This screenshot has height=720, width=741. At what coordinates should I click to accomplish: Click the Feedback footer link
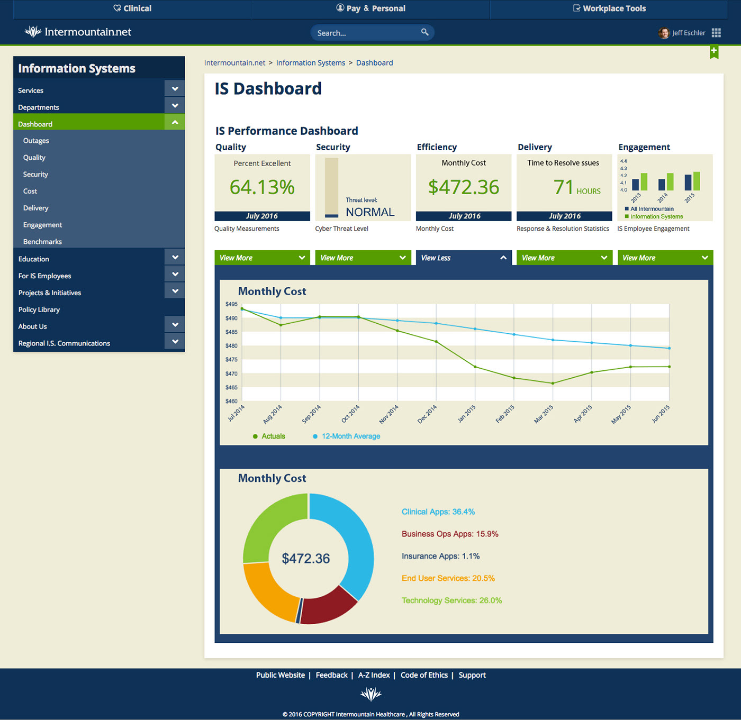[331, 675]
